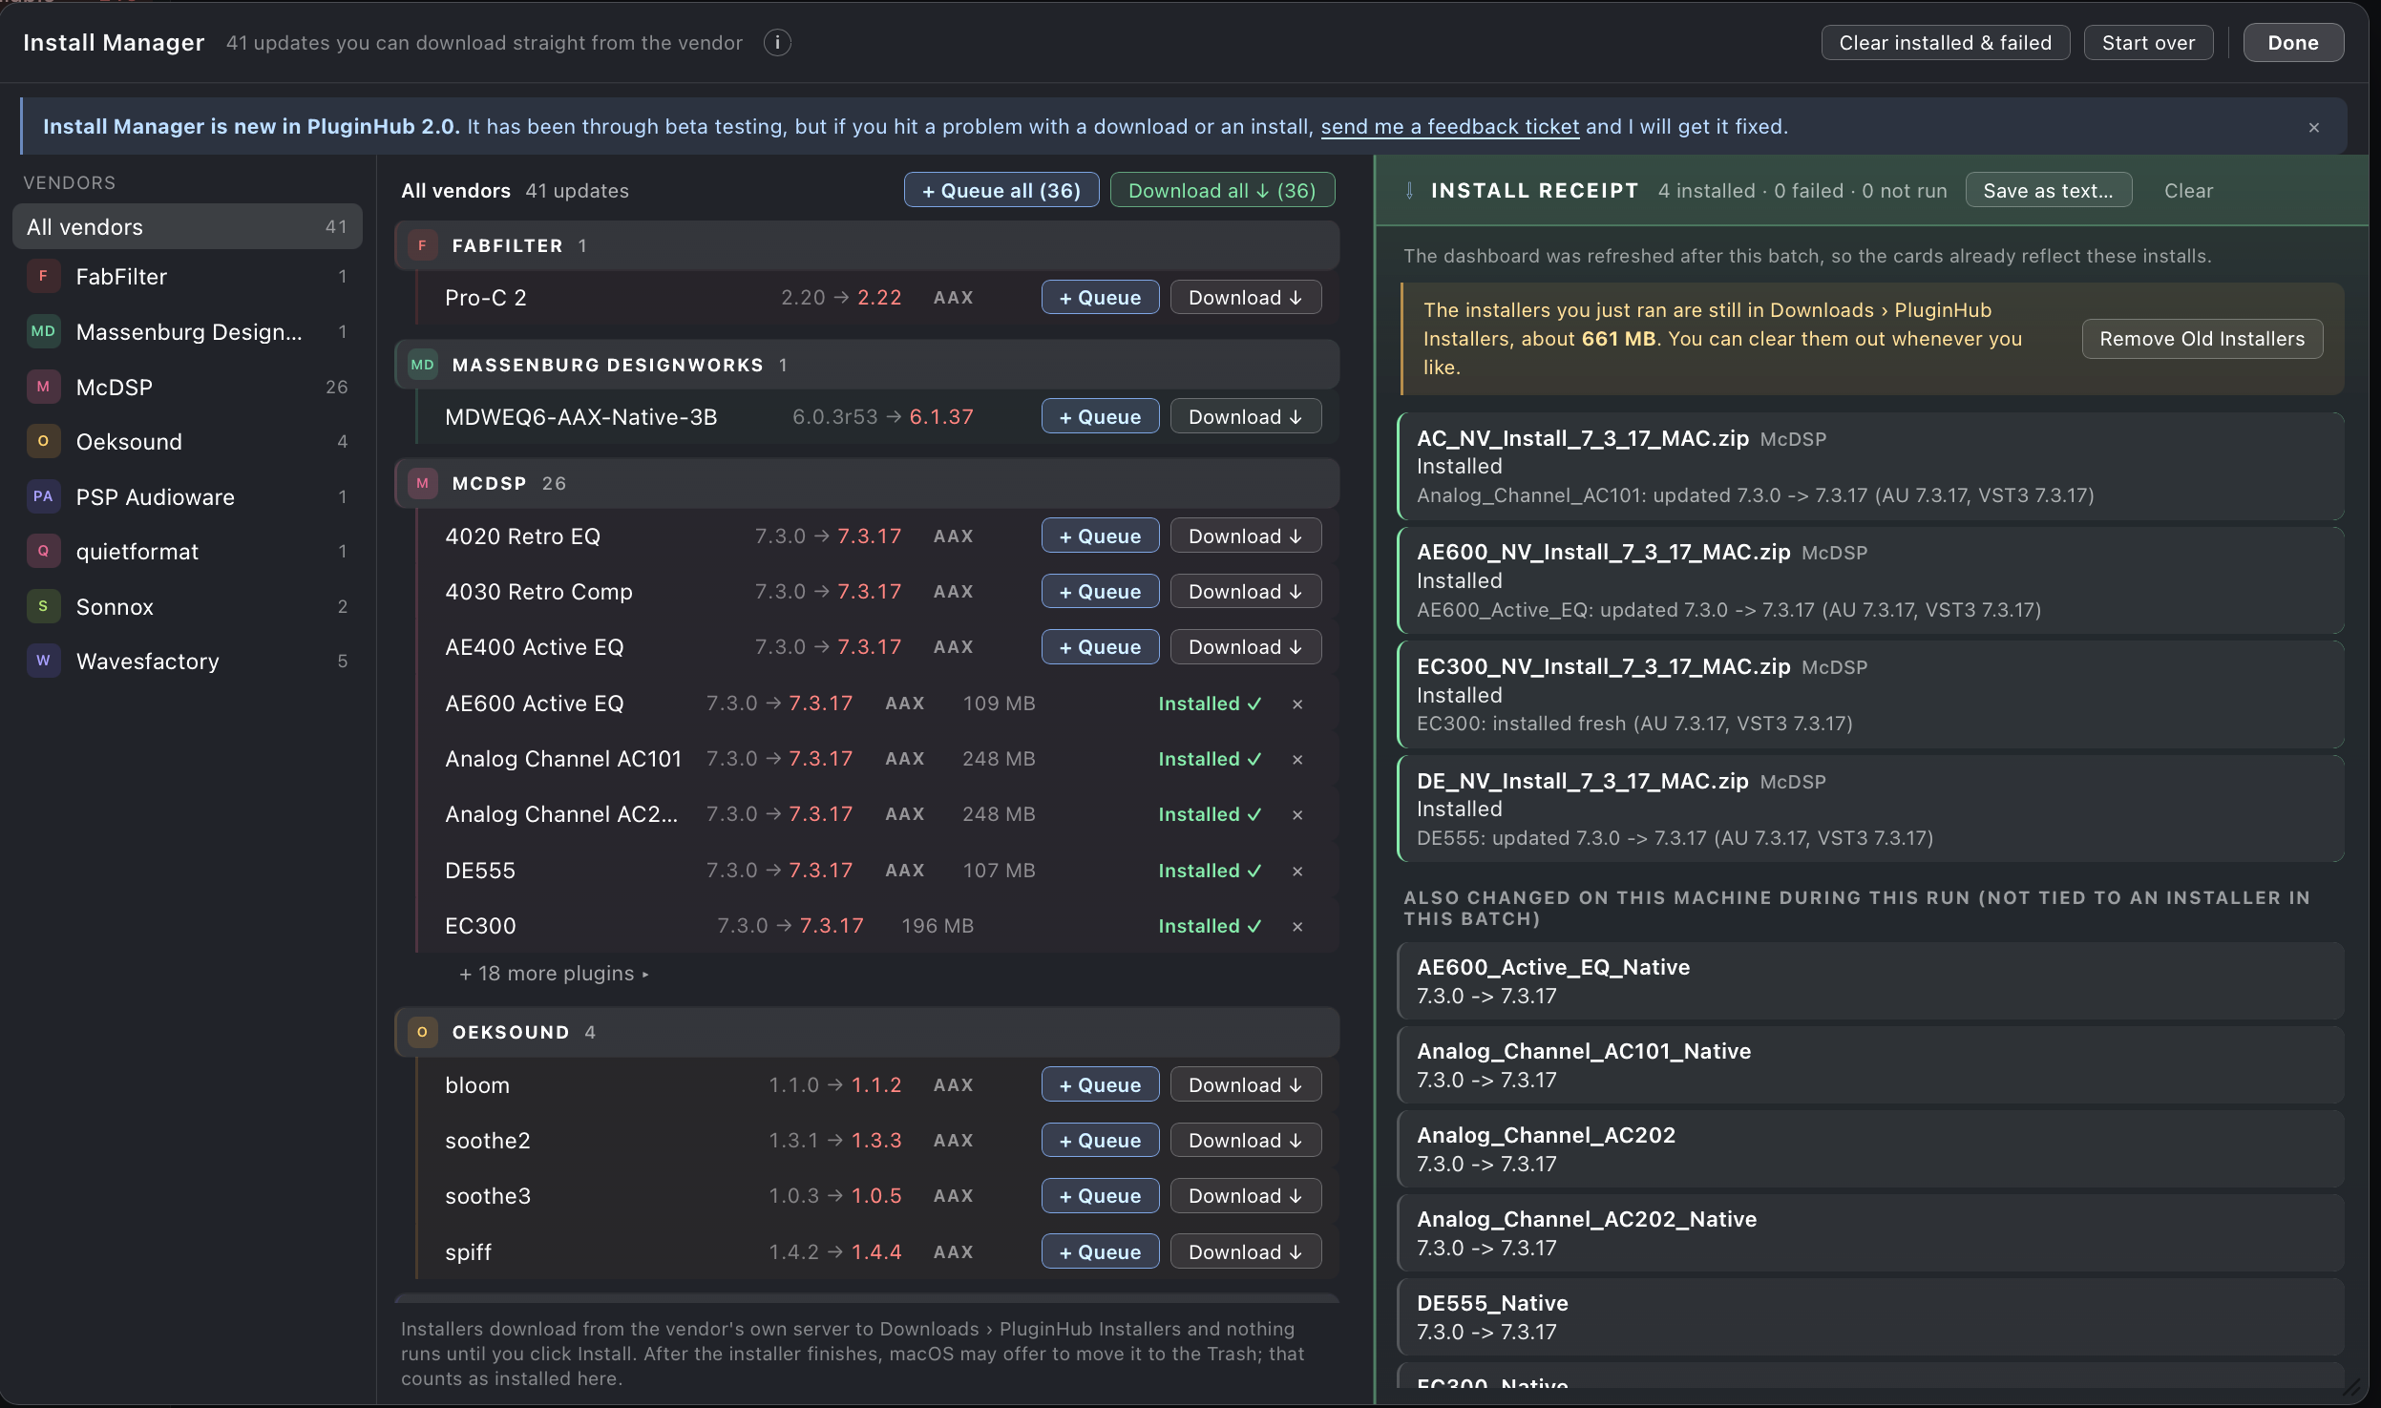Remove the Analog Channel AC101 installed row
The width and height of the screenshot is (2381, 1408).
tap(1297, 760)
